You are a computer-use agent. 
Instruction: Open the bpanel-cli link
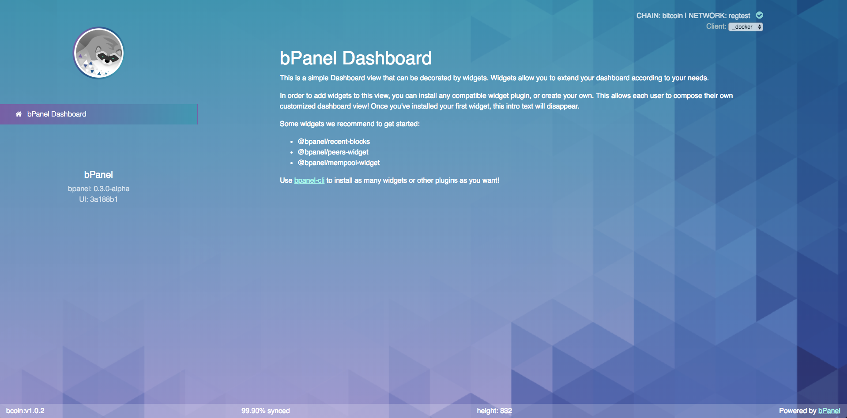(309, 181)
